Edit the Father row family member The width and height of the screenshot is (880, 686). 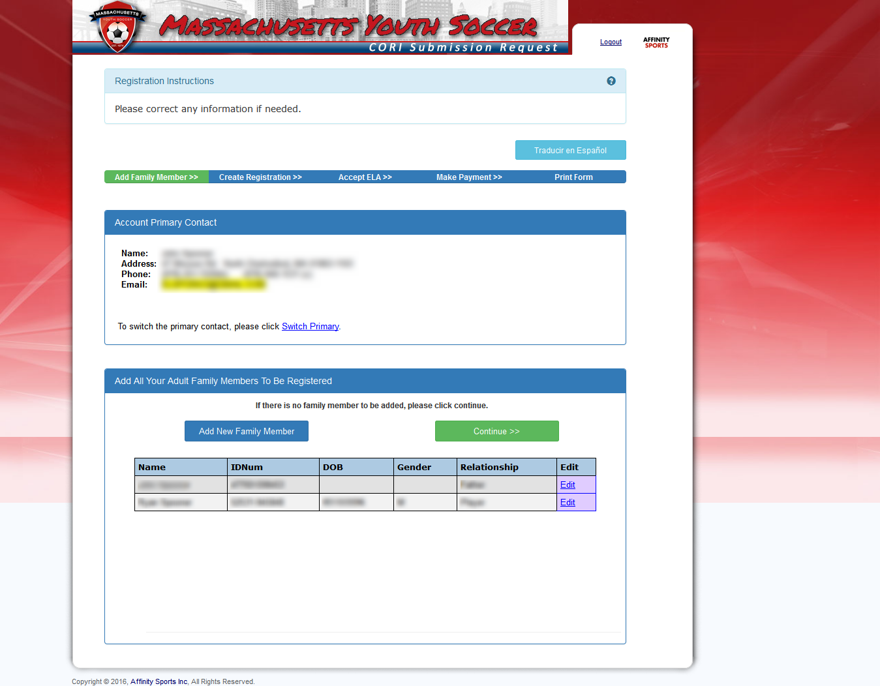(568, 485)
